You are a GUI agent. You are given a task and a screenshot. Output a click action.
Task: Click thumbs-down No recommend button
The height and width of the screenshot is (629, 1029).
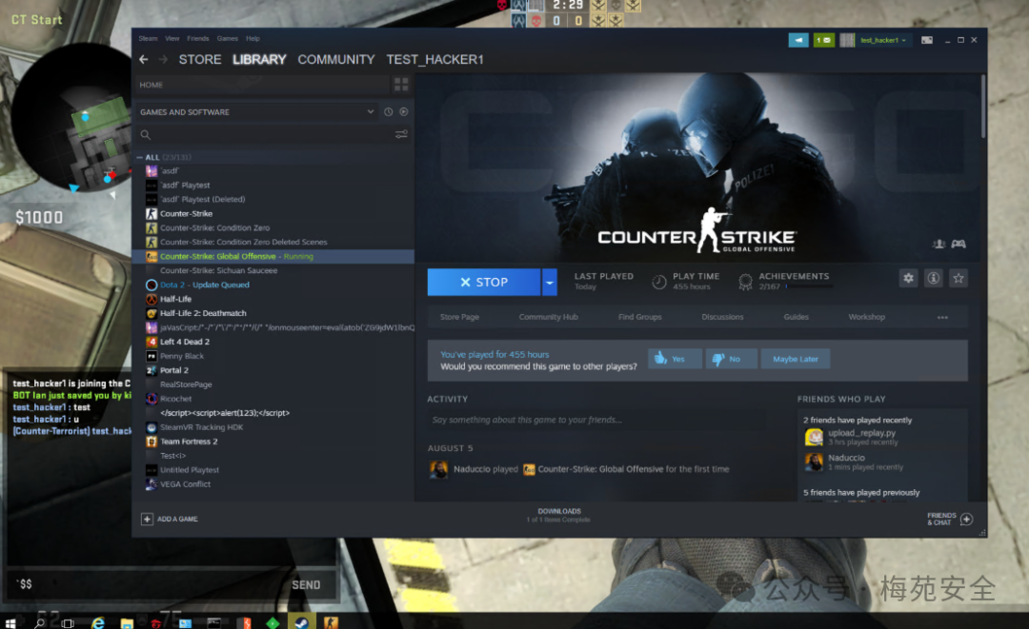point(731,359)
